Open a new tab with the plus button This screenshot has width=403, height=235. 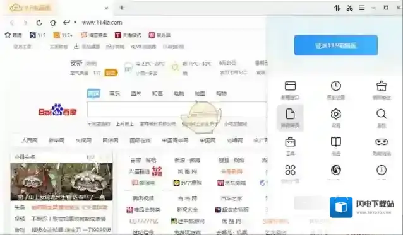122,8
